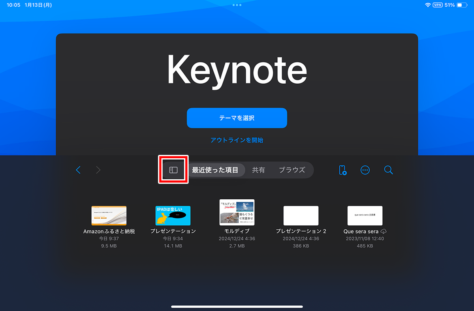Tap the VPN status badge
The image size is (474, 311).
[437, 5]
